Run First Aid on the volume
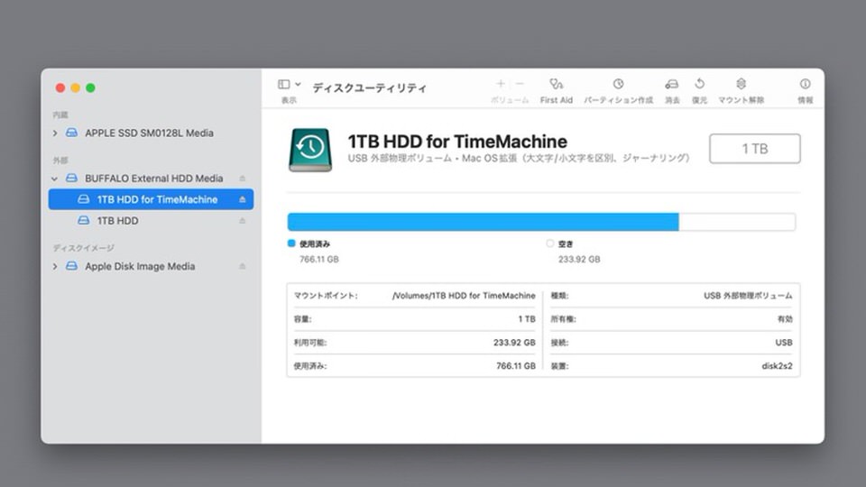Image resolution: width=866 pixels, height=487 pixels. pyautogui.click(x=557, y=84)
